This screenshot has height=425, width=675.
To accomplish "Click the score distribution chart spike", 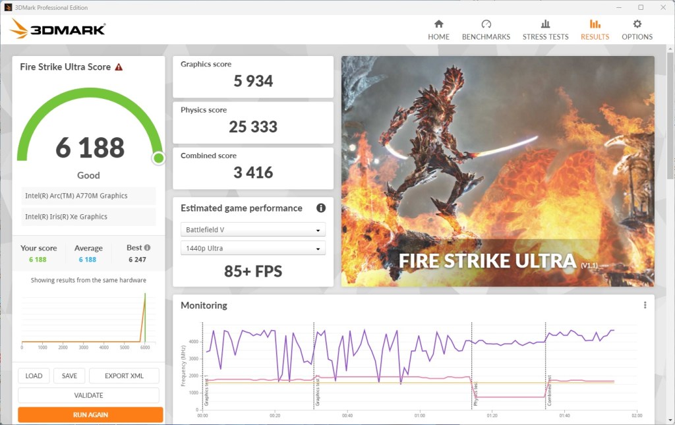I will (x=144, y=318).
